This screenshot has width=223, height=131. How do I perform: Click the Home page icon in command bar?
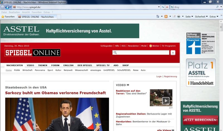pos(158,17)
